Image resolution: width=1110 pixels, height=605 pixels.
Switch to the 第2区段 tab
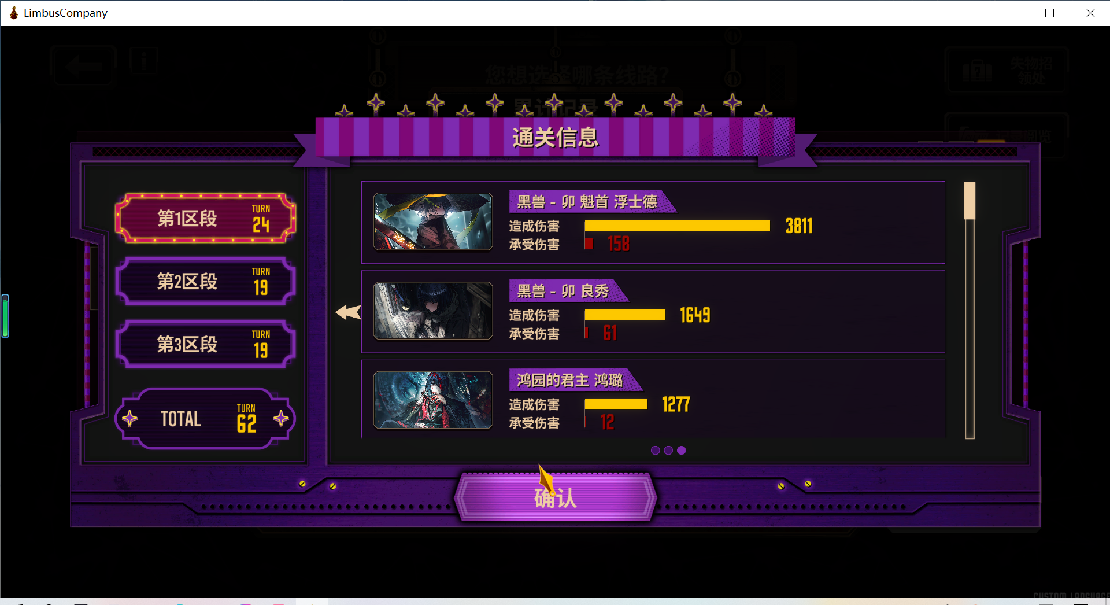[x=206, y=281]
